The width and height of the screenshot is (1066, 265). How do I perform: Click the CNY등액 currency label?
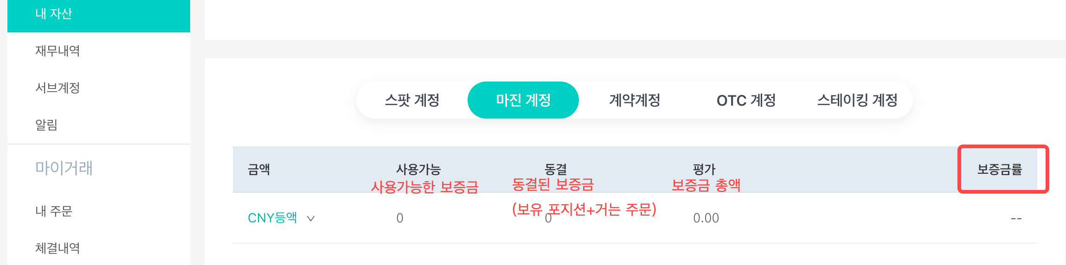click(272, 218)
